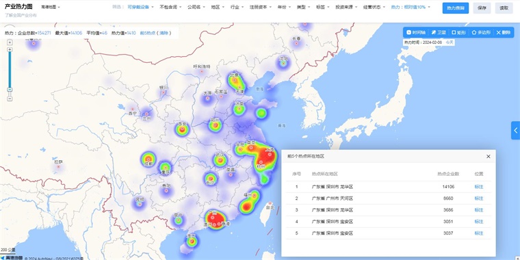
Task: Select the 多边形 polygon selection tool
Action: pos(481,33)
